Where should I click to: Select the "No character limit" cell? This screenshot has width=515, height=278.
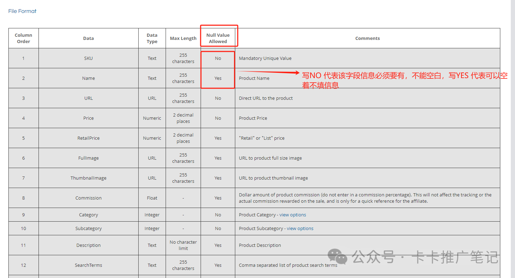click(183, 245)
